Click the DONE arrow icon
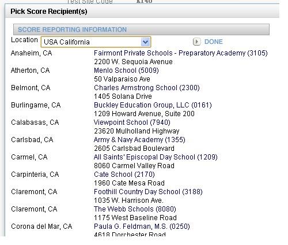288x245 pixels. pos(196,42)
